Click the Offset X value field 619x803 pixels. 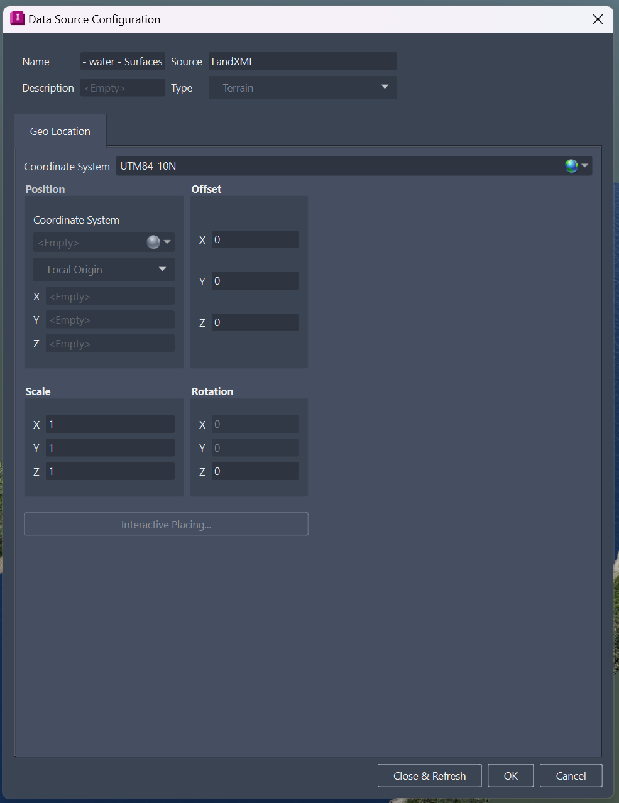click(x=255, y=239)
